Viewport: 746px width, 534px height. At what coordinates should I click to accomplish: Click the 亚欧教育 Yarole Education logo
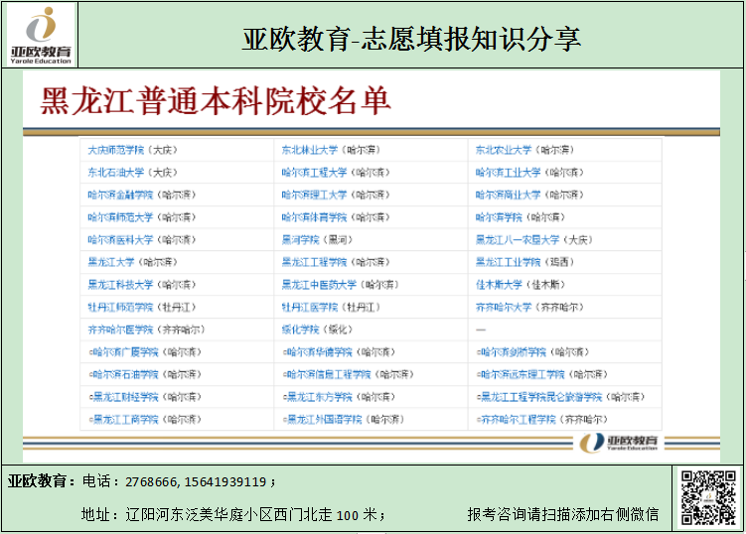coord(41,35)
